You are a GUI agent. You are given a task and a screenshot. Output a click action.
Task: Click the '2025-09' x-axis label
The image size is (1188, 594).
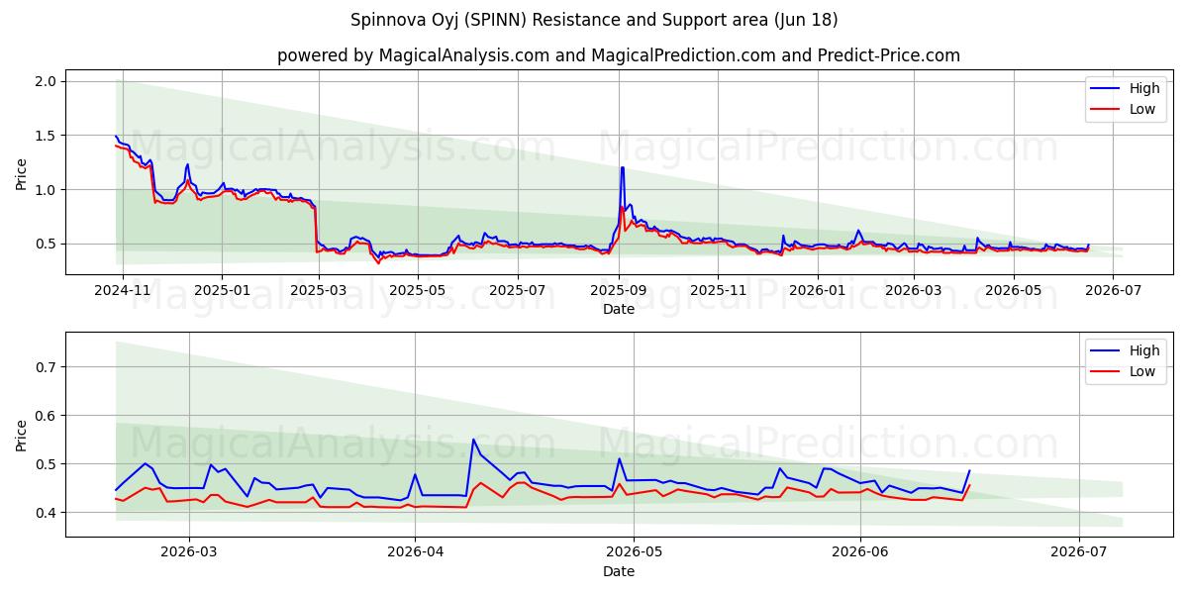(619, 290)
